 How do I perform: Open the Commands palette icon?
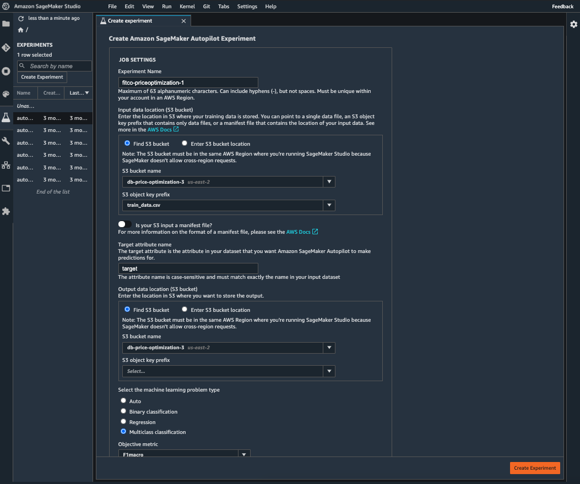coord(6,94)
